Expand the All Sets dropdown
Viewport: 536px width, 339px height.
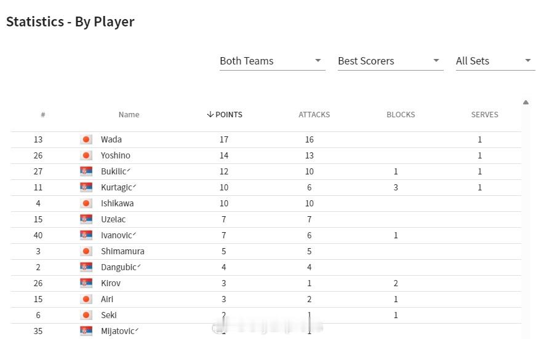coord(495,61)
